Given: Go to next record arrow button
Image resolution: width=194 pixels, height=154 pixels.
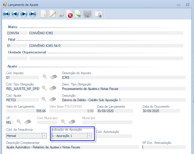Looking at the screenshot, I should point(24,14).
